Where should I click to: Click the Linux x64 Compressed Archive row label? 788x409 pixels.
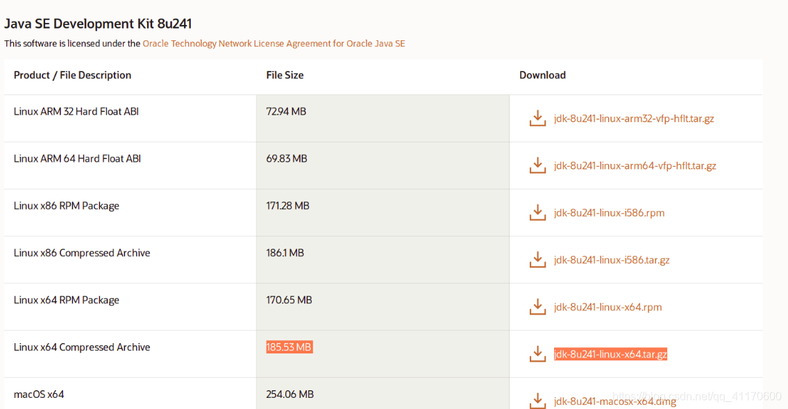pos(81,347)
